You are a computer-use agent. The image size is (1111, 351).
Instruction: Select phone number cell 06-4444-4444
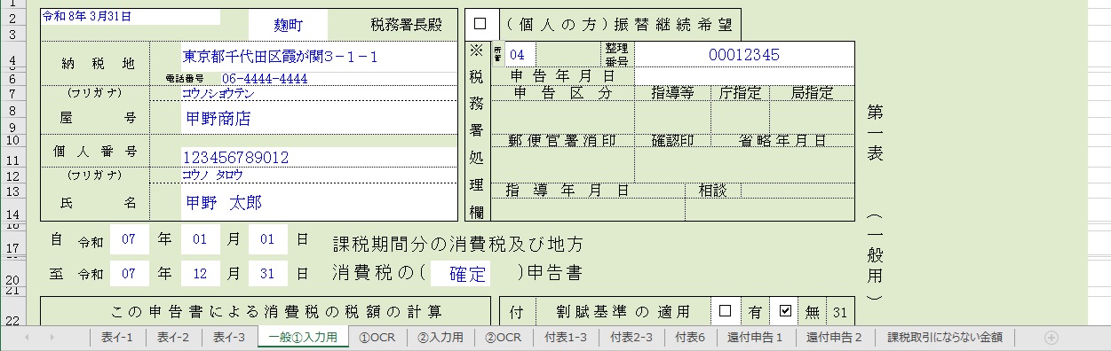point(339,79)
